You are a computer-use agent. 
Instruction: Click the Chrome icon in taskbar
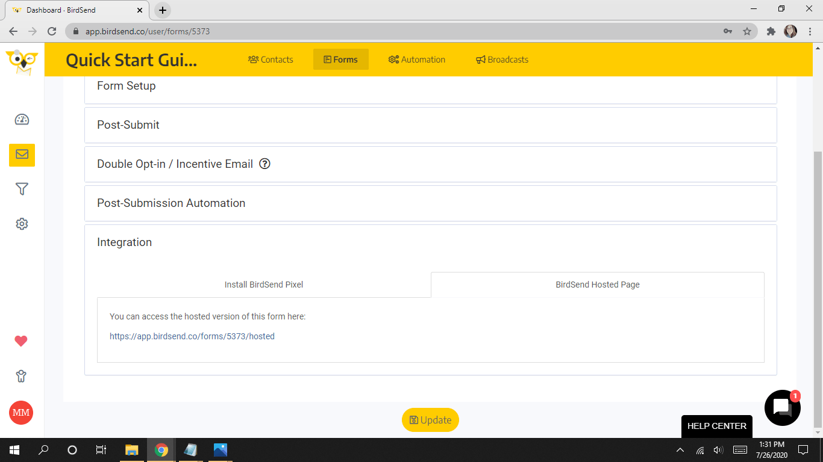point(161,449)
